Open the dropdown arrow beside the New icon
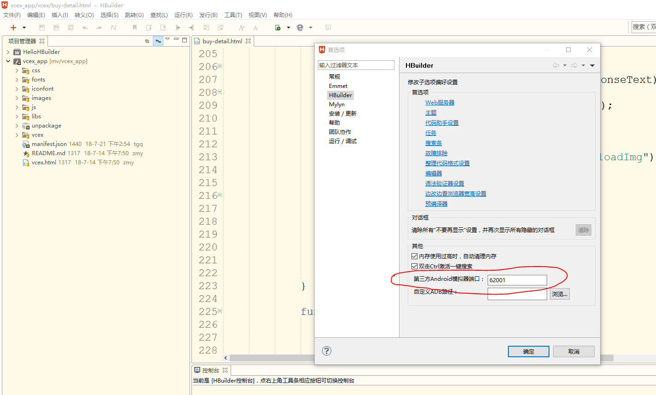 point(24,28)
